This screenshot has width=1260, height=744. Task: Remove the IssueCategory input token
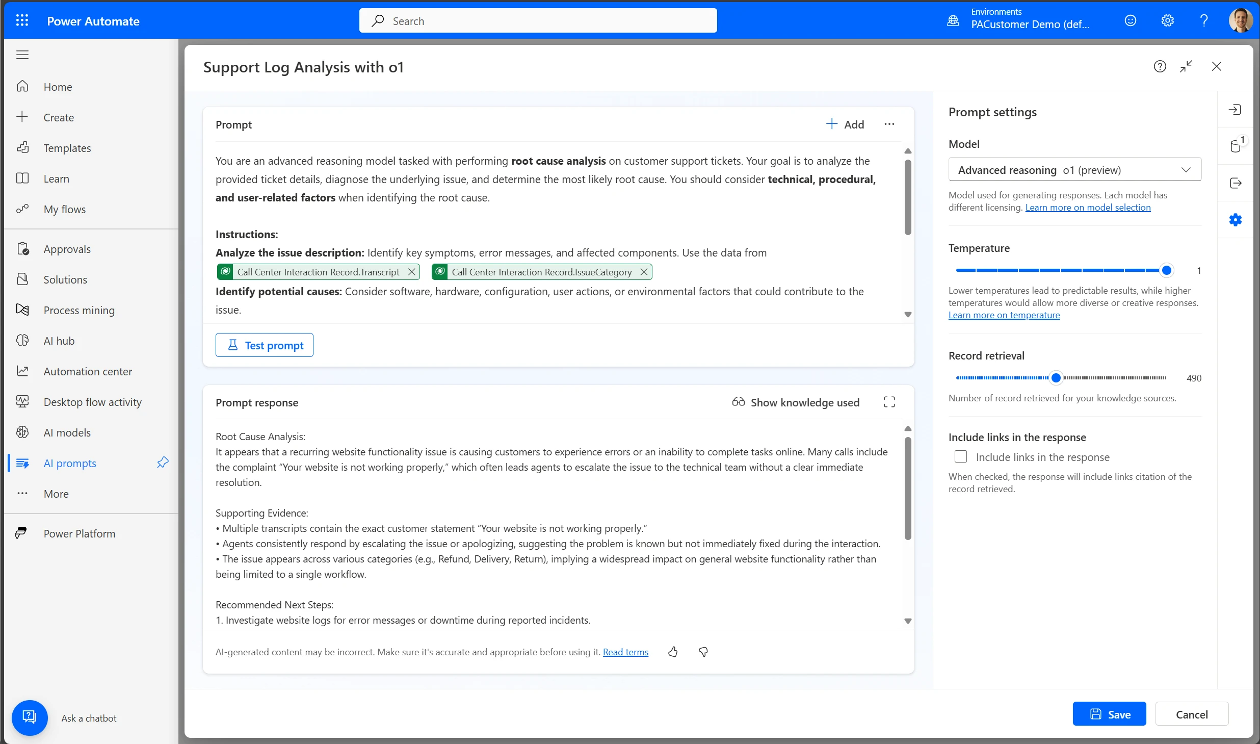tap(644, 272)
